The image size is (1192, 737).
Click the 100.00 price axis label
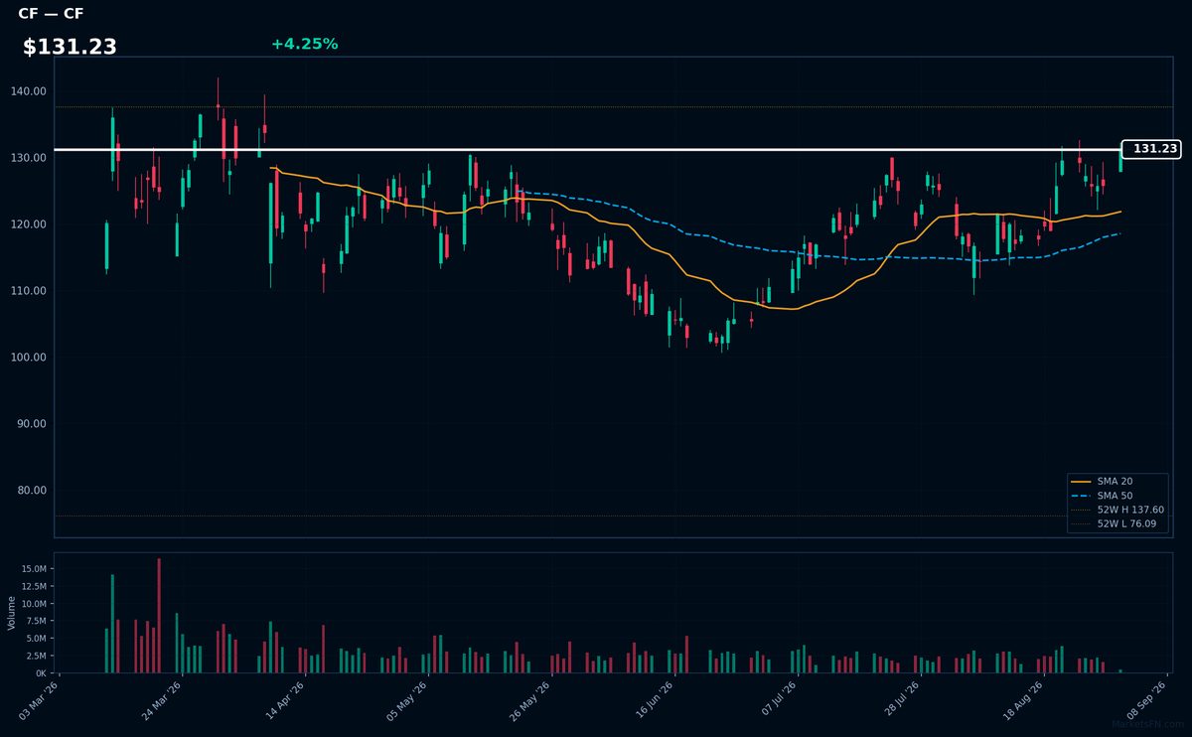point(28,358)
